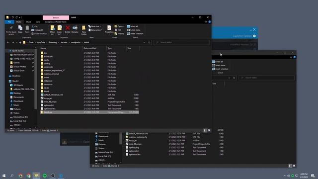Collapse ribbon in the back Explorer window
The image size is (318, 179).
pyautogui.click(x=291, y=57)
